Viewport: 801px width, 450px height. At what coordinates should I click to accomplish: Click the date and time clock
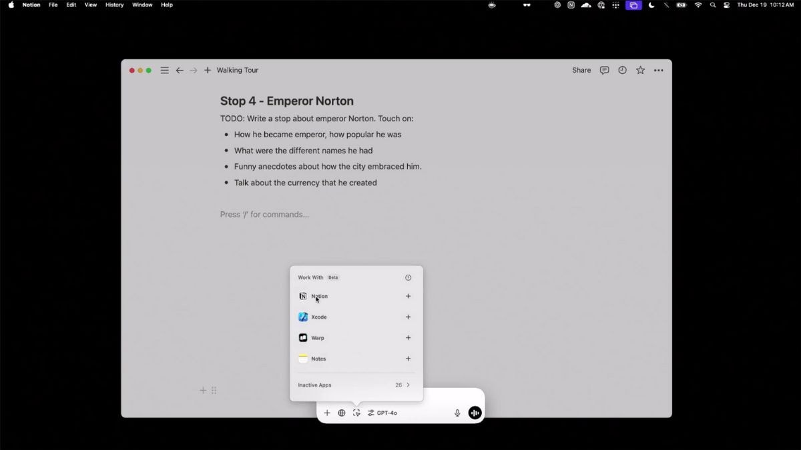point(766,5)
